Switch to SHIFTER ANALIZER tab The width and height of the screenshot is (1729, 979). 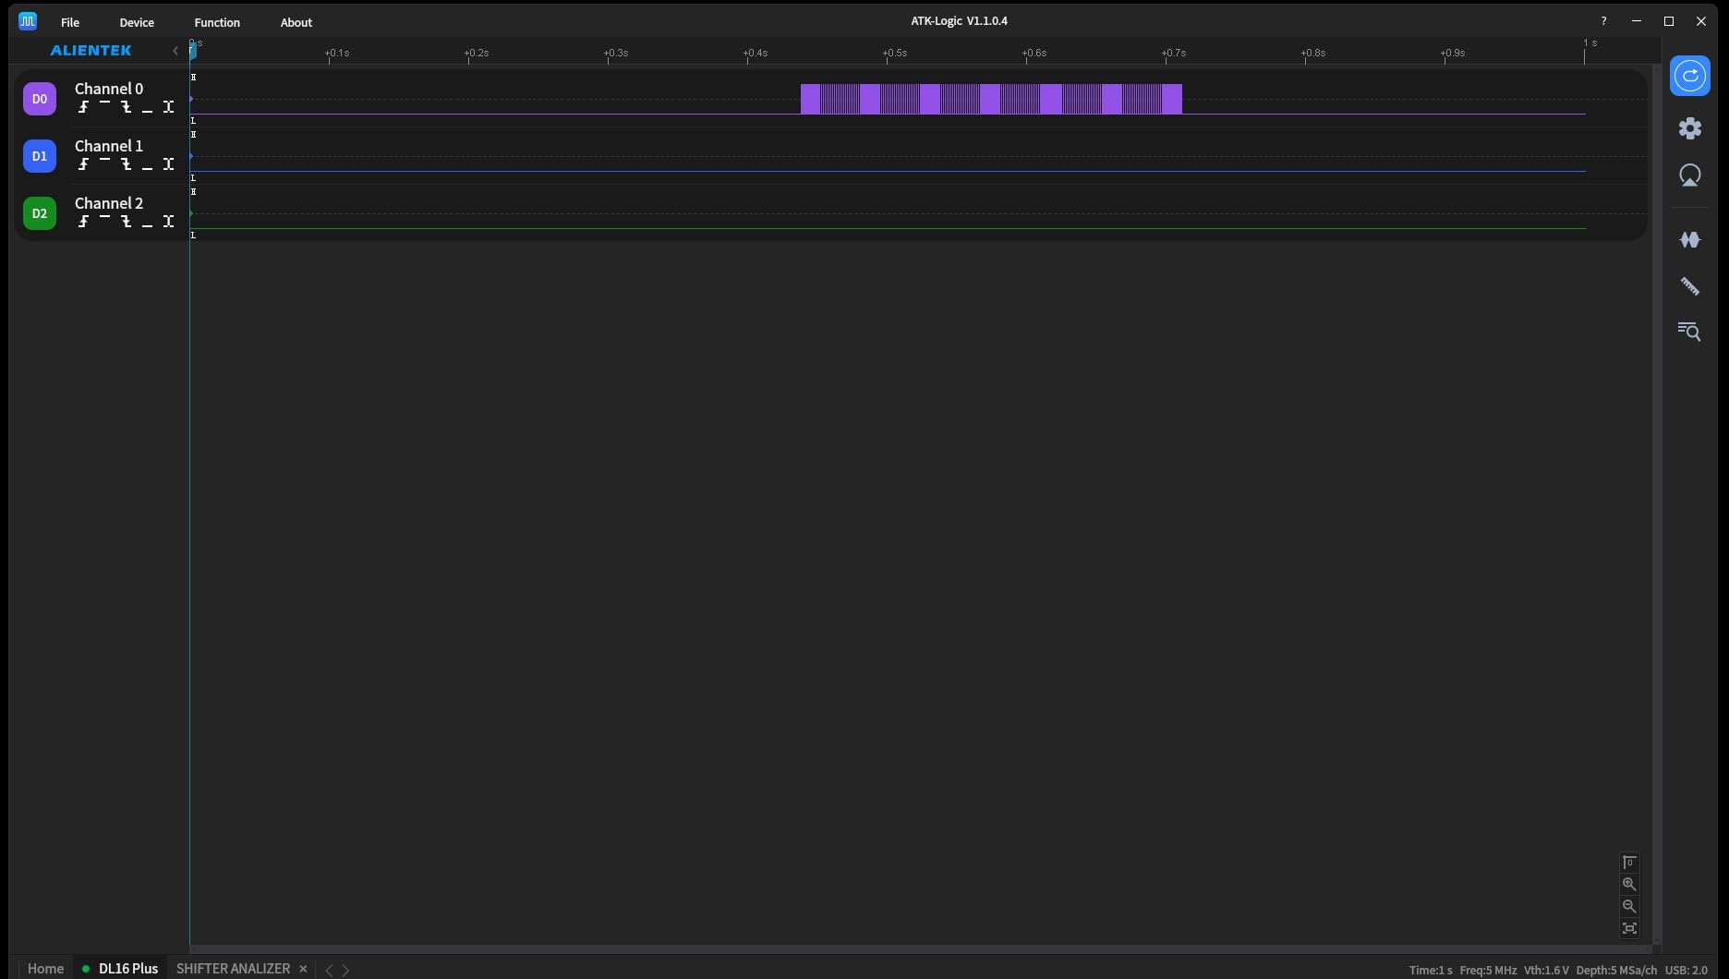pyautogui.click(x=233, y=969)
